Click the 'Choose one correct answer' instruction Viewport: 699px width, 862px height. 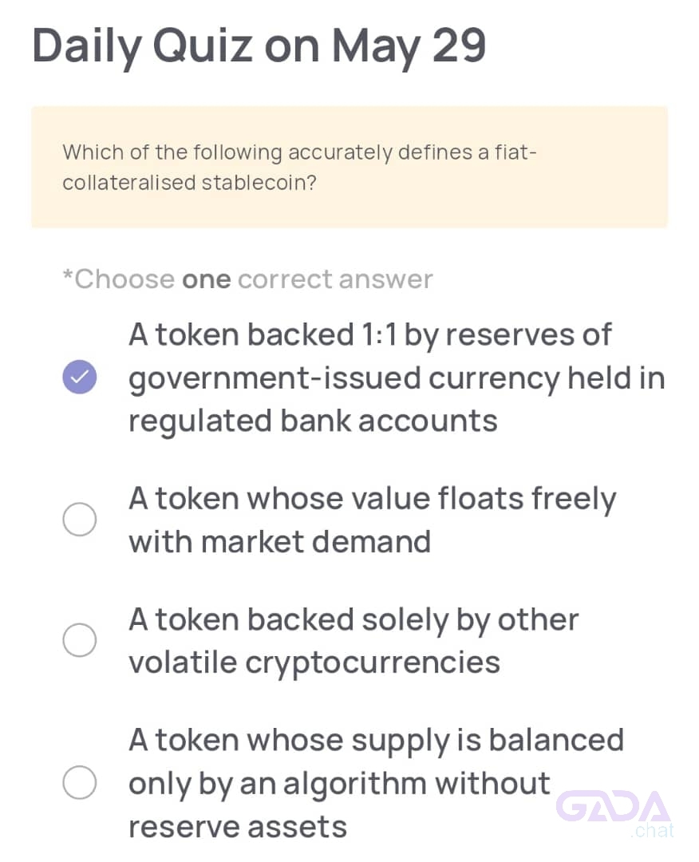[248, 279]
